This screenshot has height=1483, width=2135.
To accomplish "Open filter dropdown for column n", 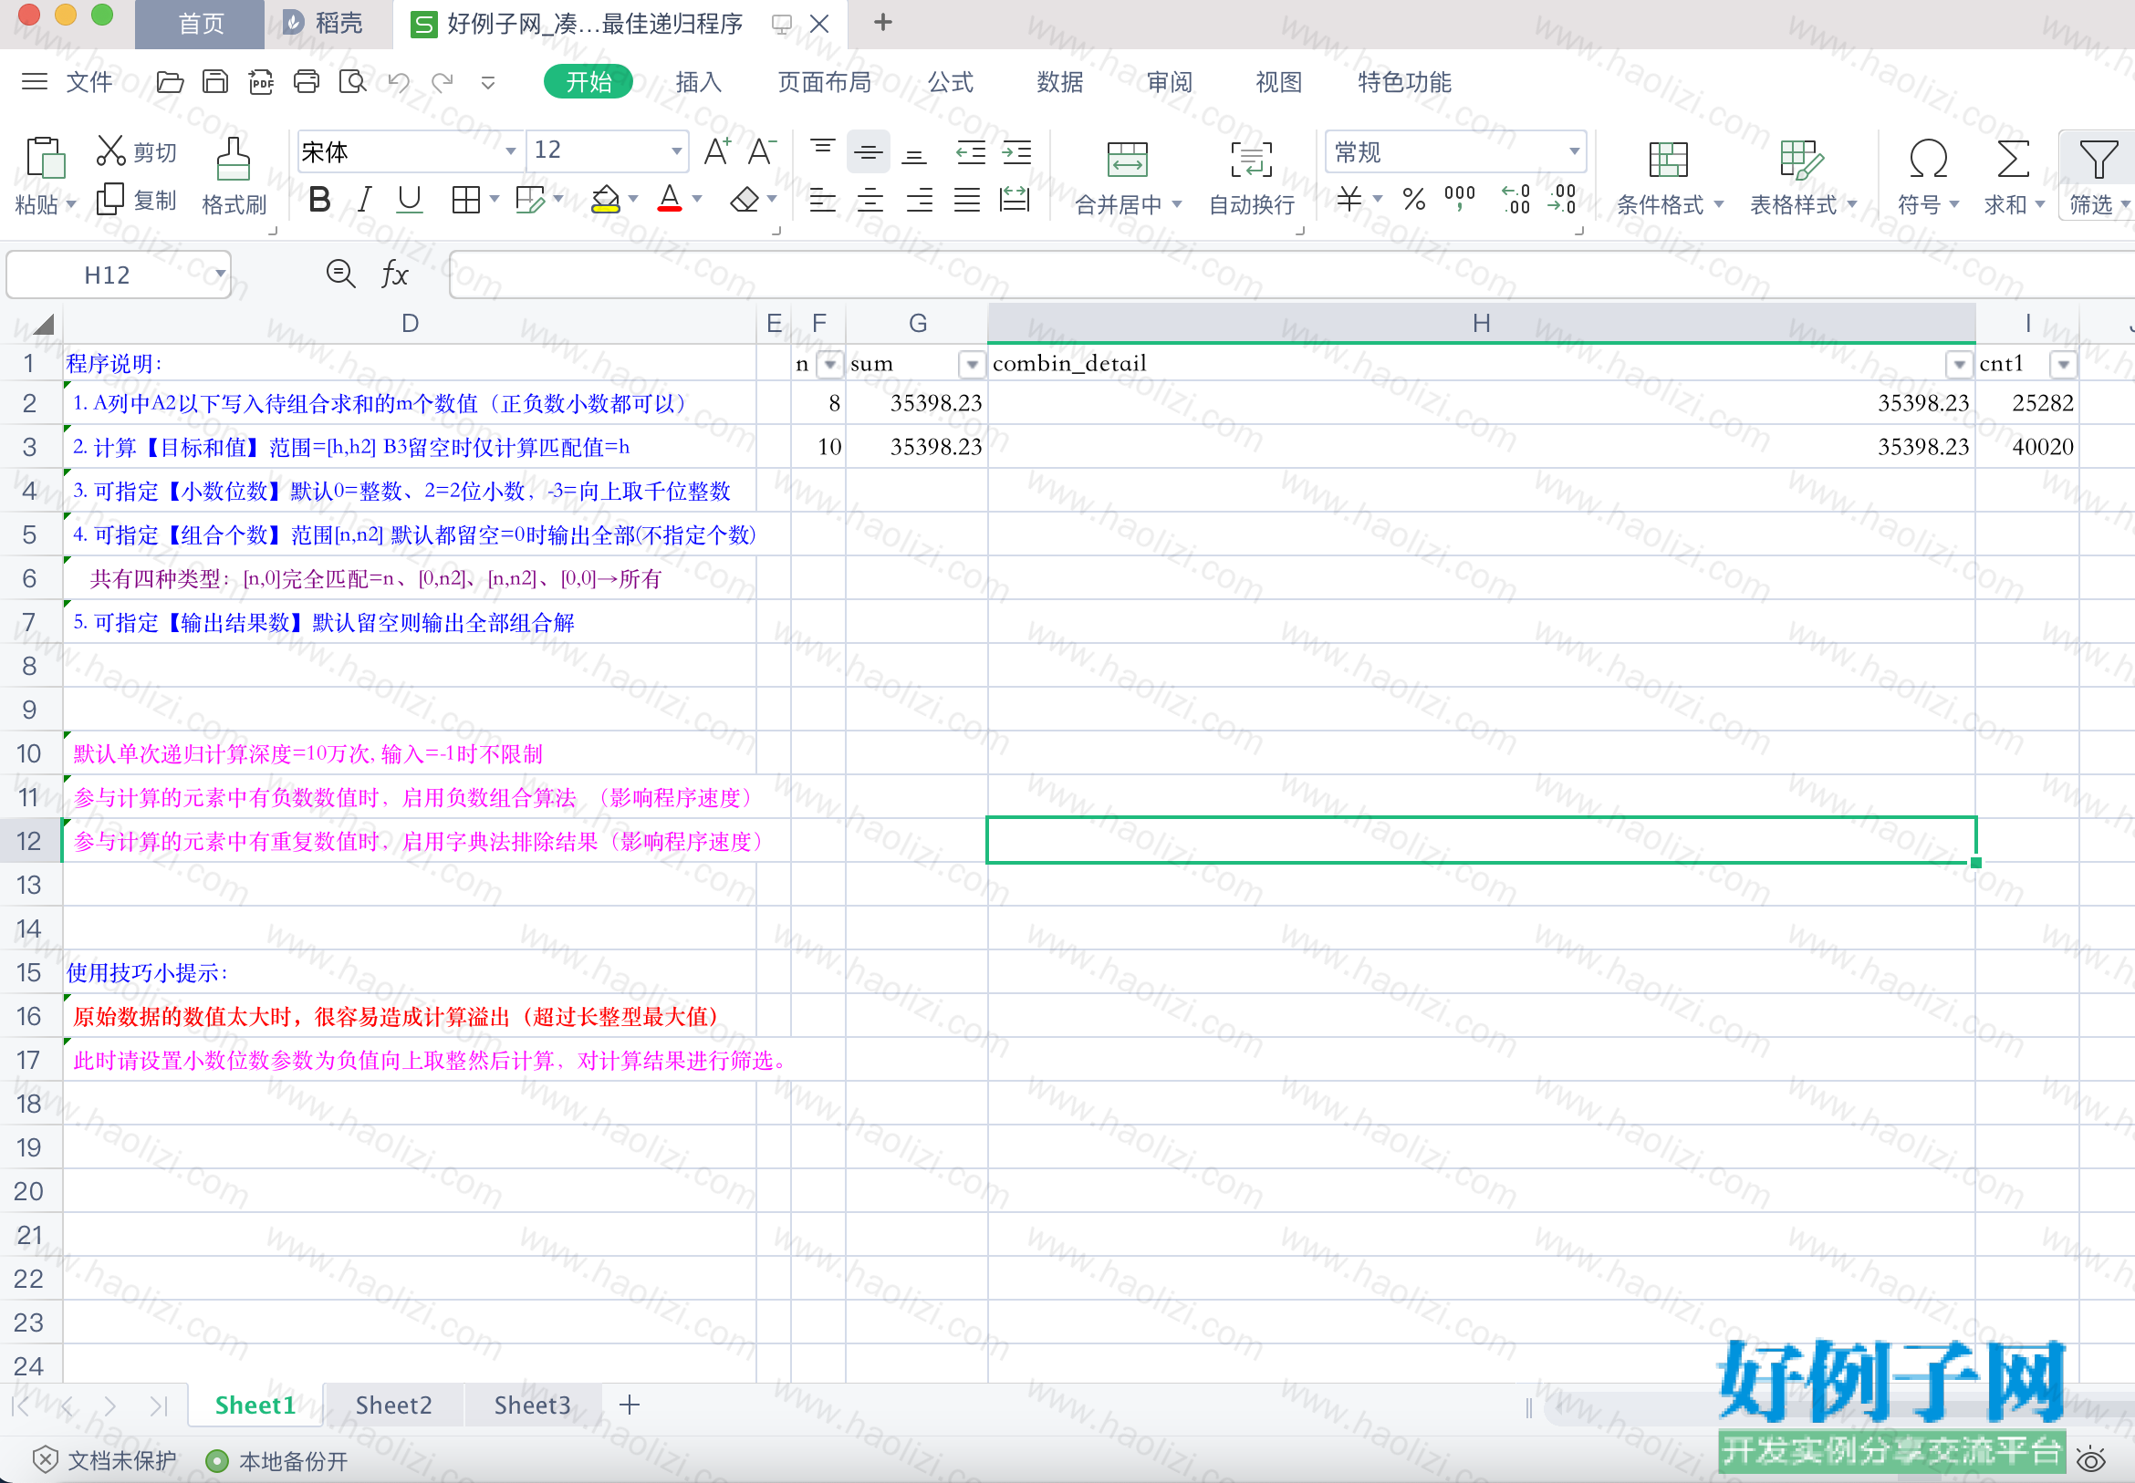I will (830, 364).
